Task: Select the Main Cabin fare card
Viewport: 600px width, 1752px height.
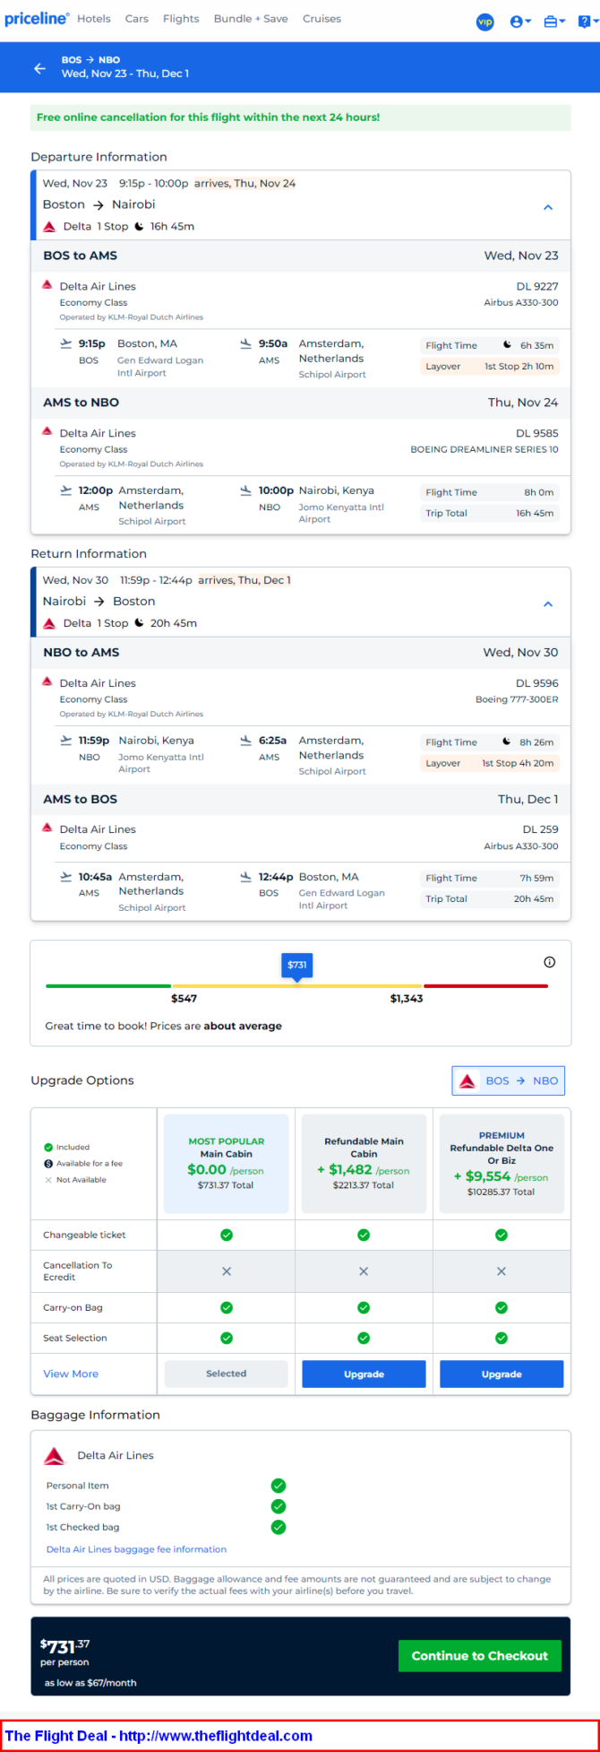Action: [x=227, y=1164]
